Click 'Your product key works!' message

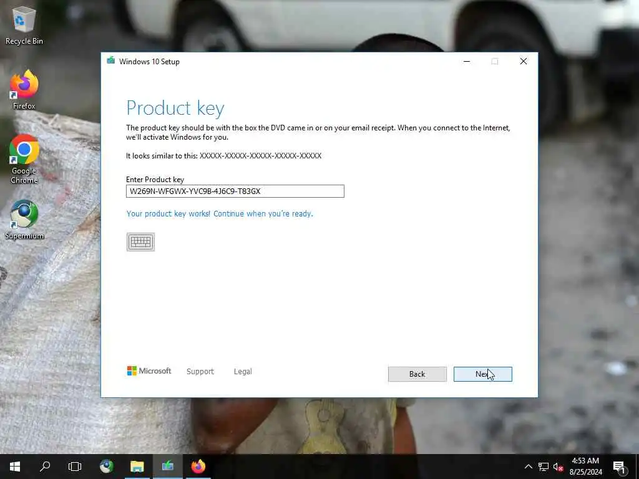click(x=220, y=213)
